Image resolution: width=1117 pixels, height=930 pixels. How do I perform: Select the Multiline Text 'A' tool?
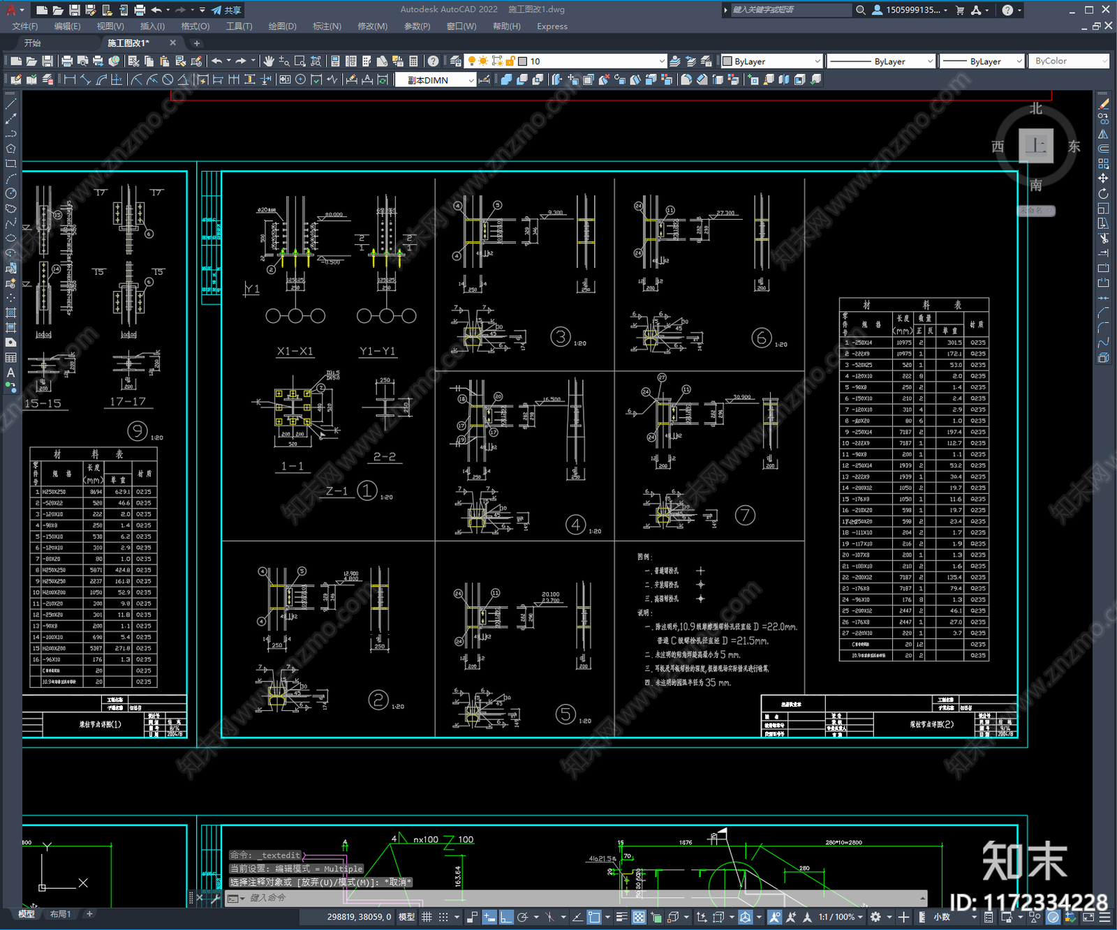point(10,373)
